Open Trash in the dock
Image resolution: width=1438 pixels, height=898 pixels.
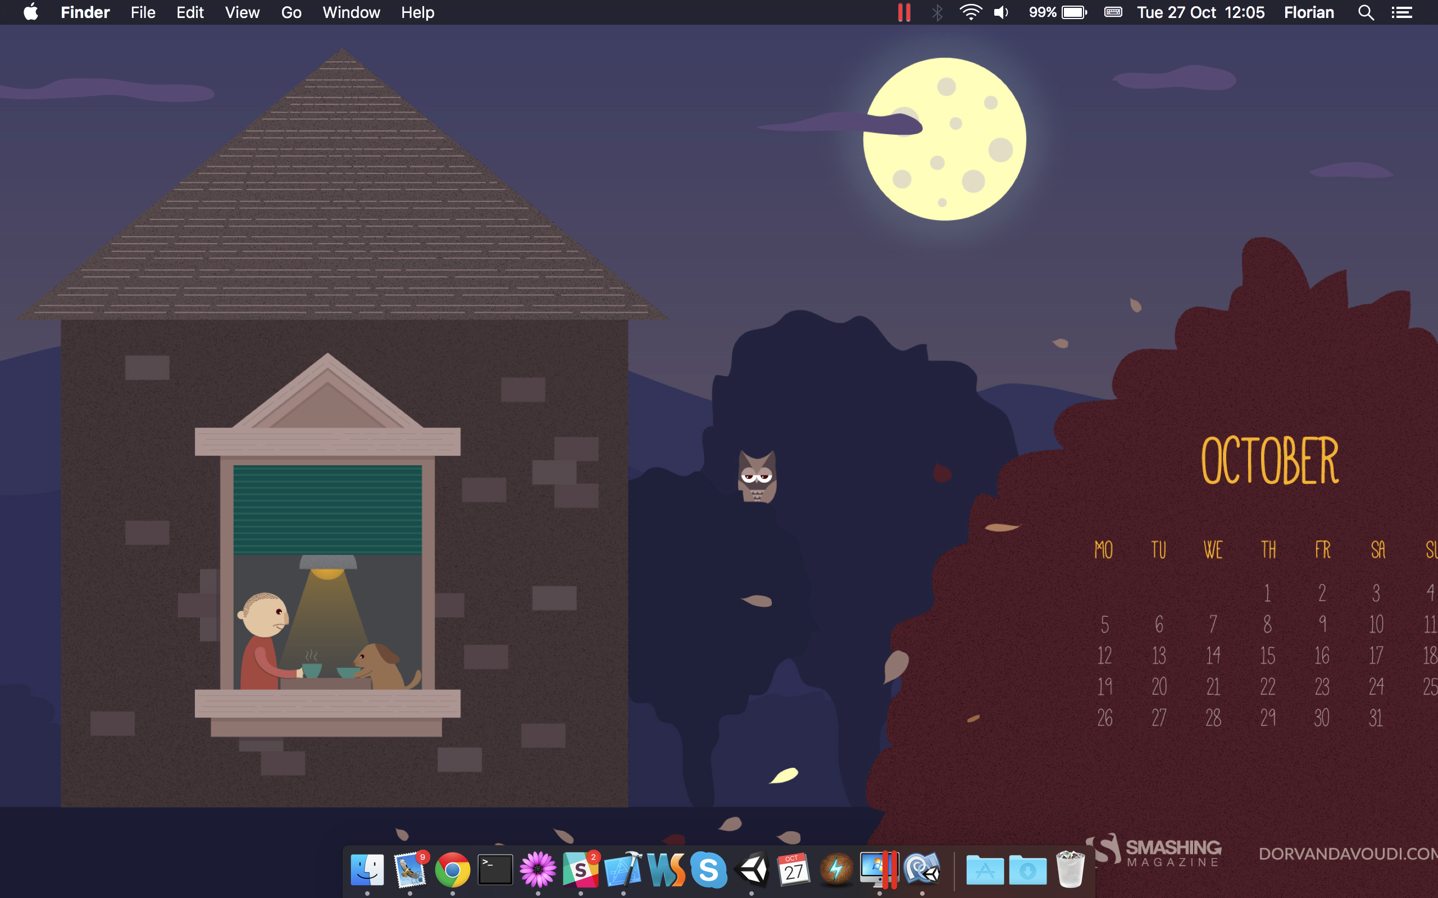click(1070, 870)
